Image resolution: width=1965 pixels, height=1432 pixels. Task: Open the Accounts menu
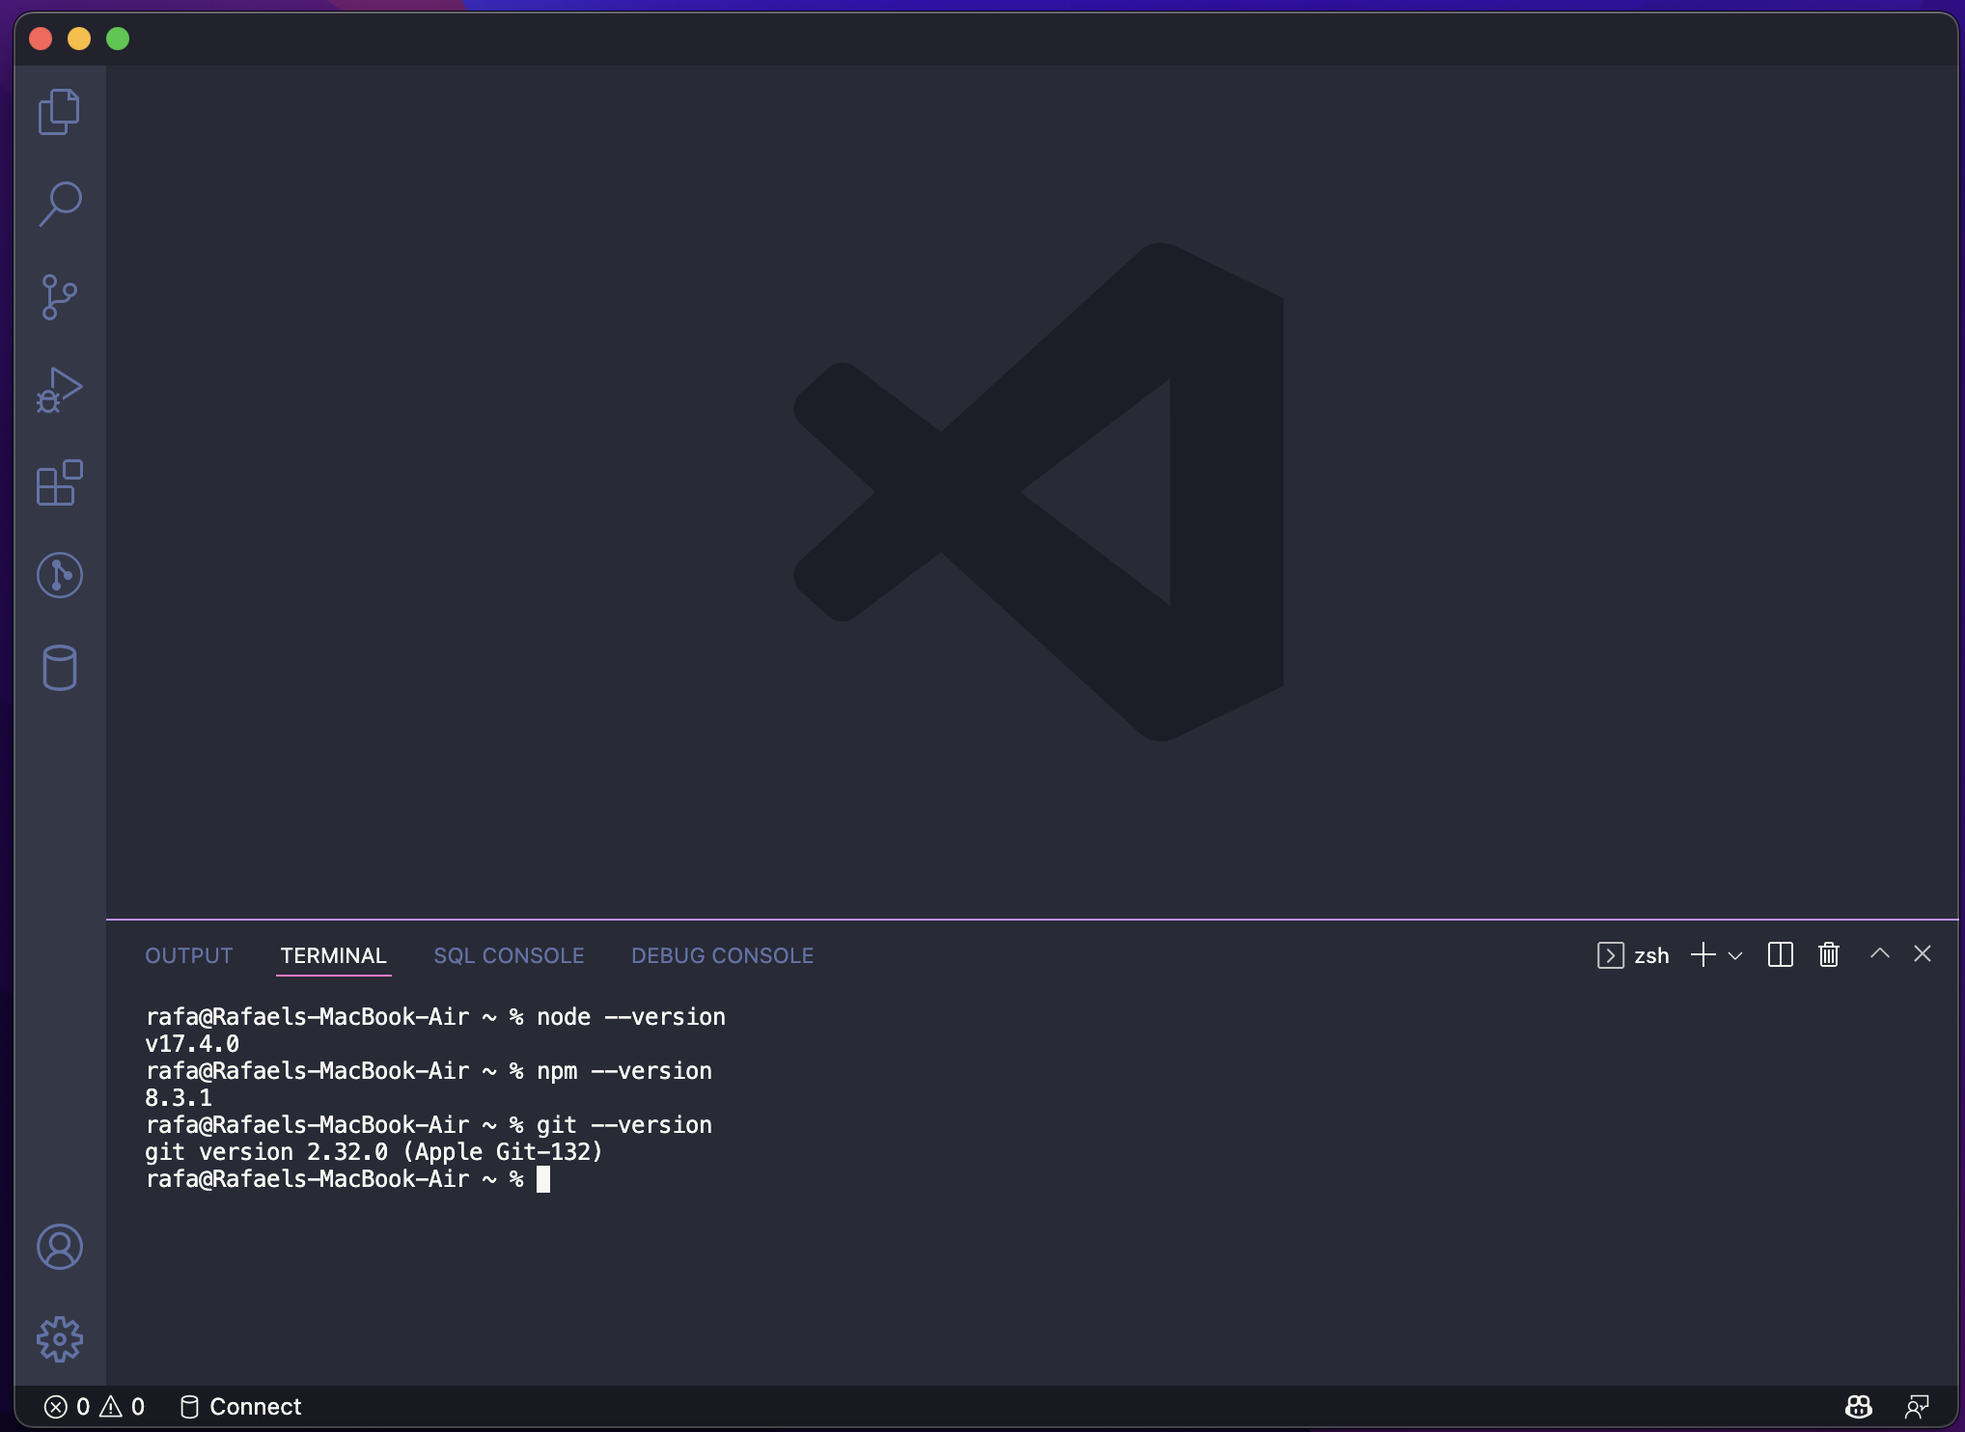point(59,1247)
